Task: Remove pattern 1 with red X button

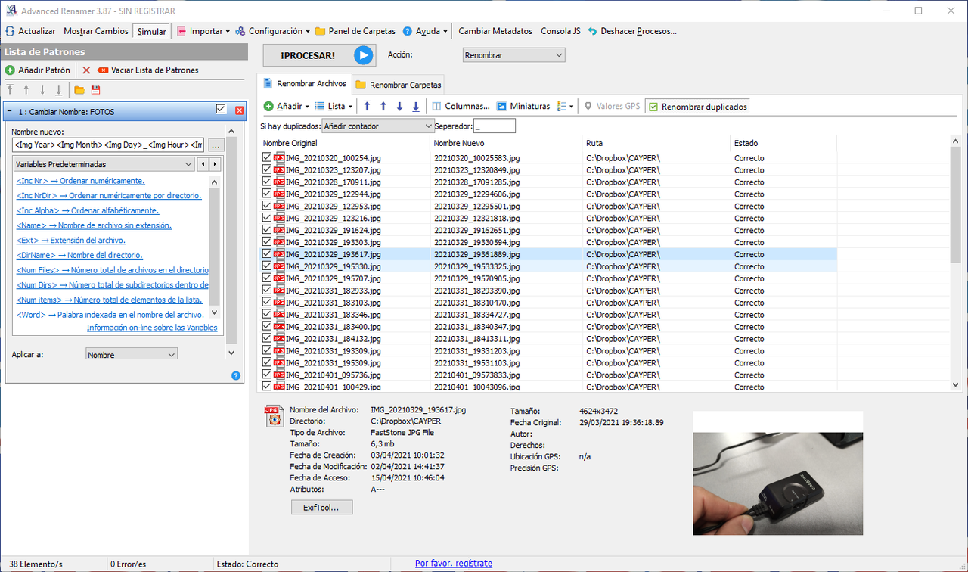Action: tap(239, 111)
